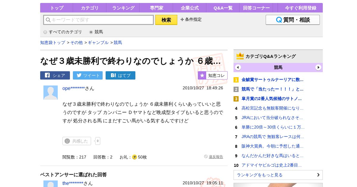Click the crown icon in ranking header

coord(240,56)
